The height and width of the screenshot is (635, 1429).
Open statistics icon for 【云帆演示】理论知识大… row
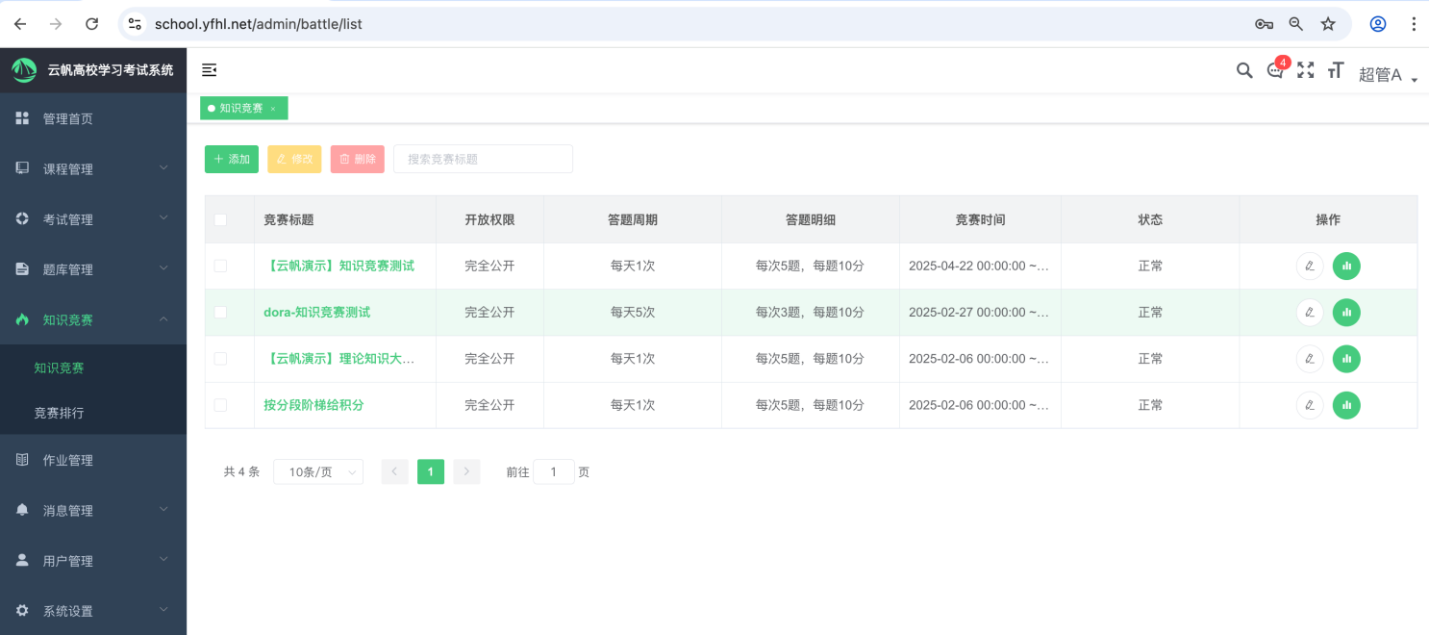click(x=1346, y=359)
